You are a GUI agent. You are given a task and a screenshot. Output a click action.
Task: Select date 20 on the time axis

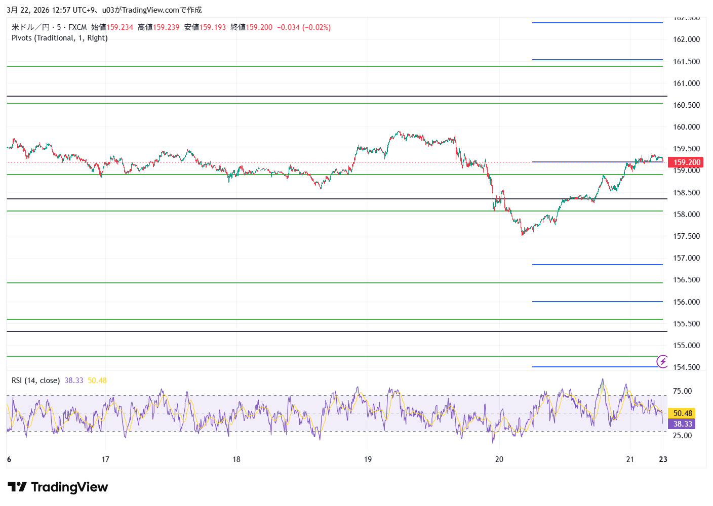click(499, 459)
